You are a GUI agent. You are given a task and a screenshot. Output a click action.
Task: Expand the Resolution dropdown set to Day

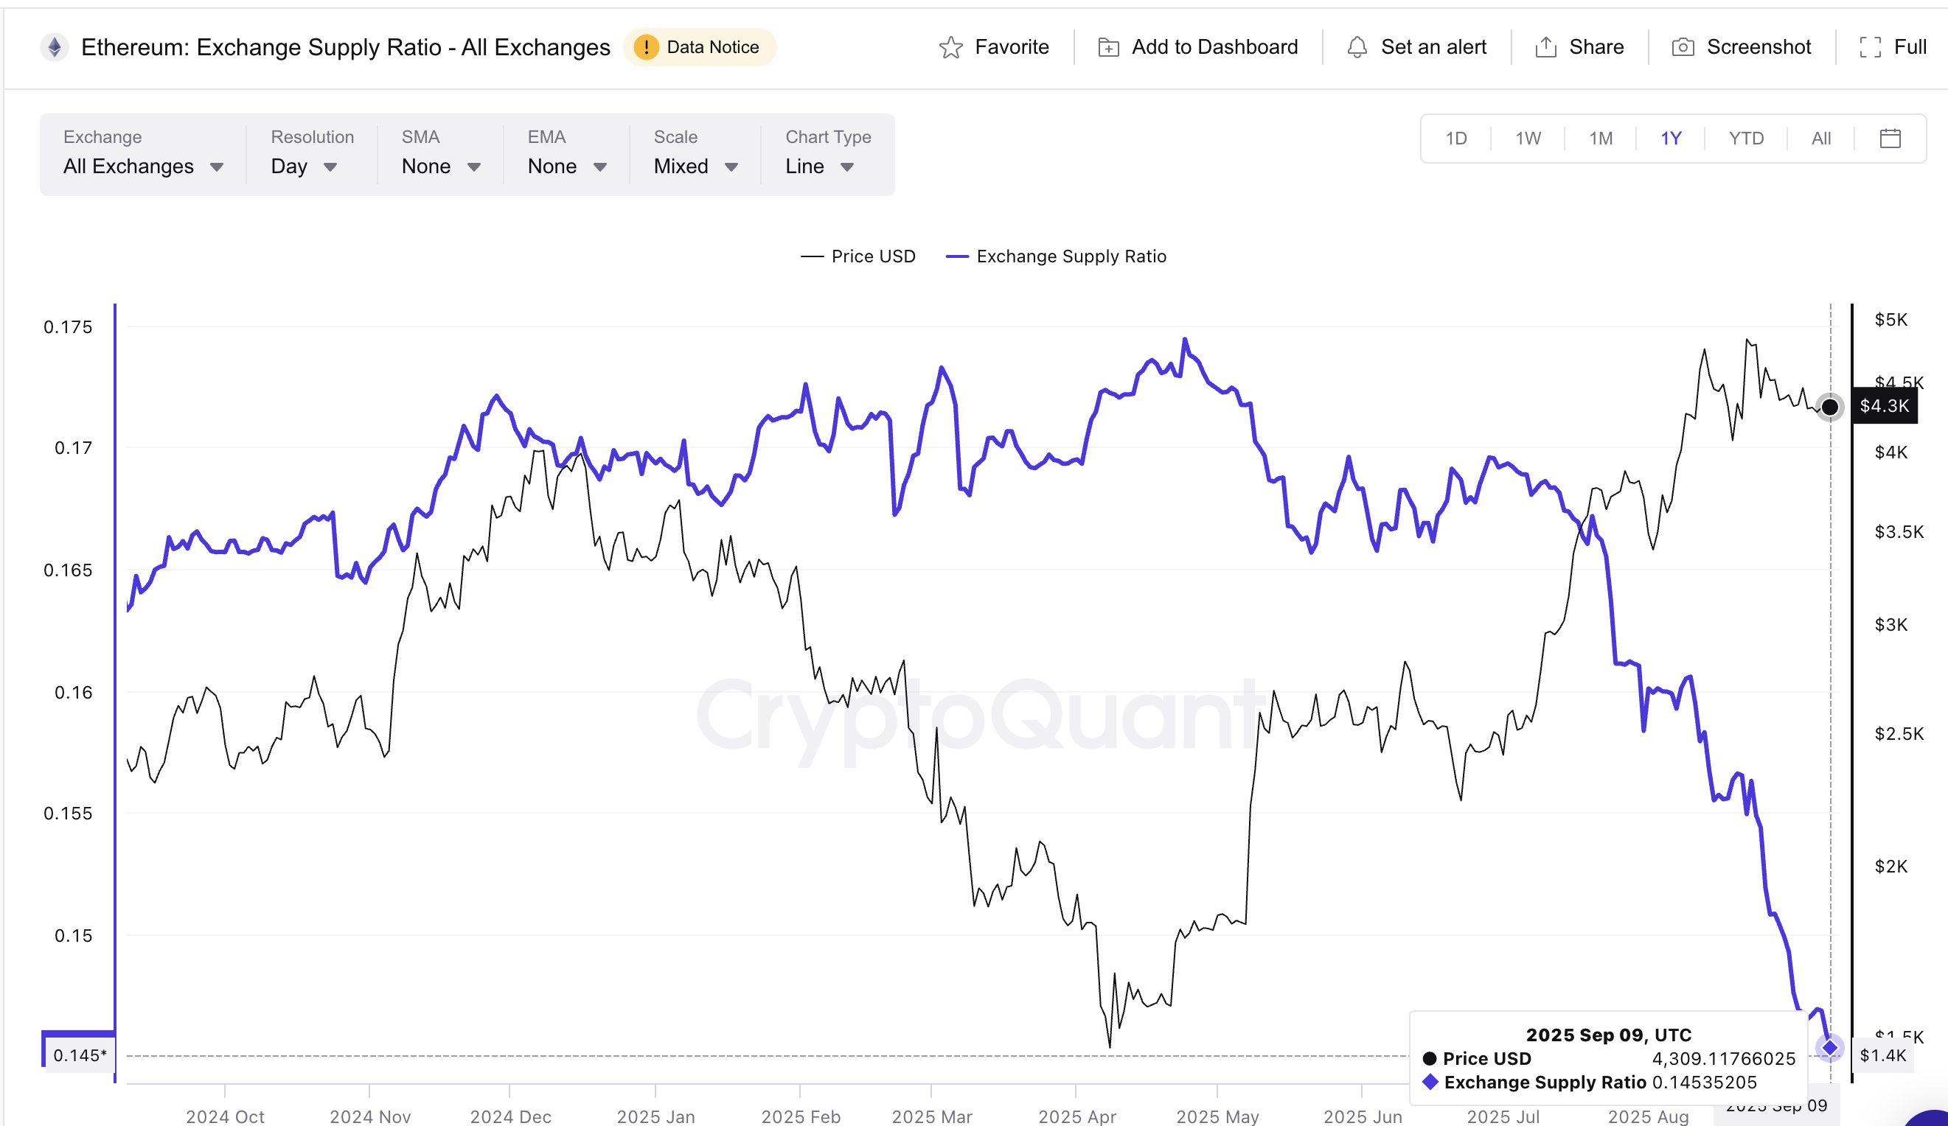click(x=303, y=165)
